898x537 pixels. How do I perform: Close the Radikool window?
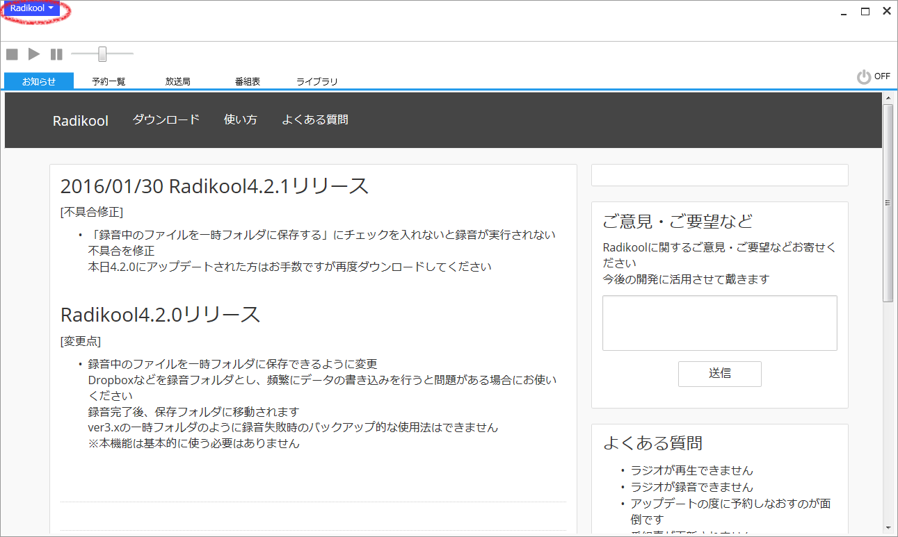point(887,11)
